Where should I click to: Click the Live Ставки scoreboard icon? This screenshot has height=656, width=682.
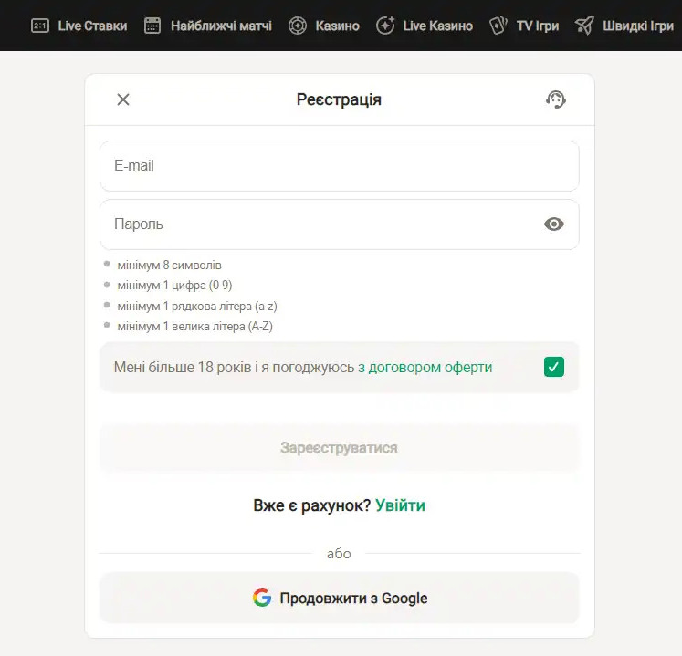(x=40, y=26)
